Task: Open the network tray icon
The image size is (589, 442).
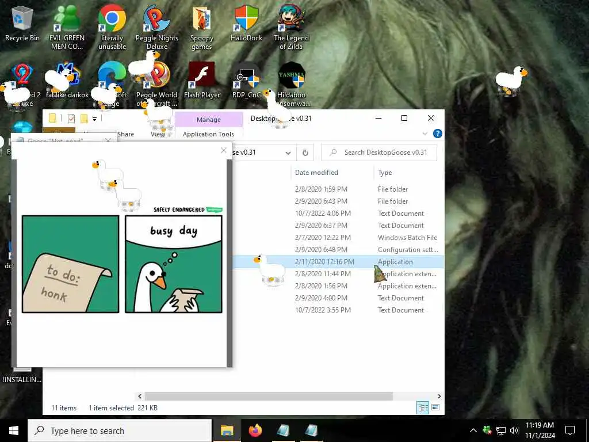Action: point(501,430)
